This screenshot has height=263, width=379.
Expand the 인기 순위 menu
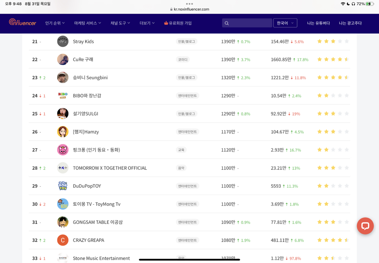click(55, 23)
